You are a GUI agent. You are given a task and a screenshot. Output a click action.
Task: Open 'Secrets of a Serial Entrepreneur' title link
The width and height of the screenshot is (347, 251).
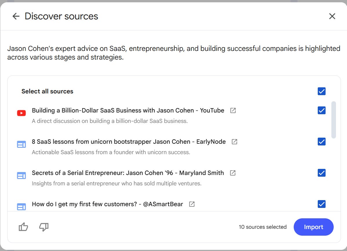click(x=128, y=173)
